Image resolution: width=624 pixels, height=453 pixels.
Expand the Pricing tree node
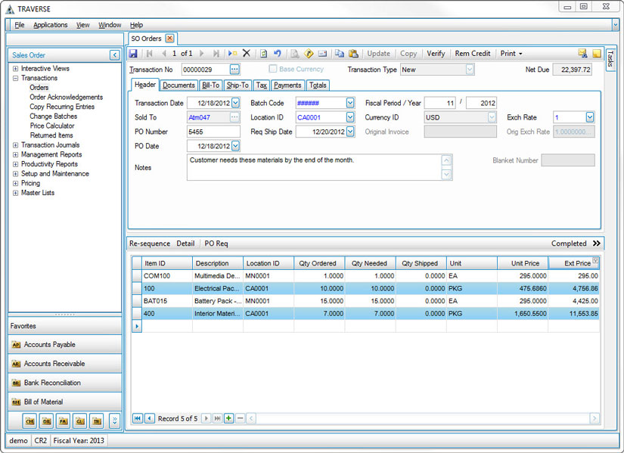pos(16,183)
